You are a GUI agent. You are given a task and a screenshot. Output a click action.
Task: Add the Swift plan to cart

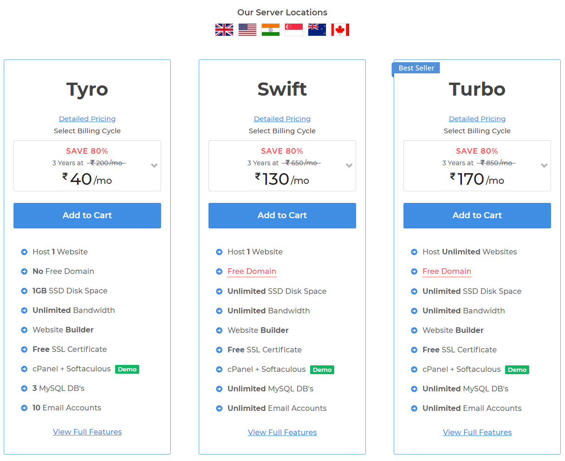pos(282,215)
